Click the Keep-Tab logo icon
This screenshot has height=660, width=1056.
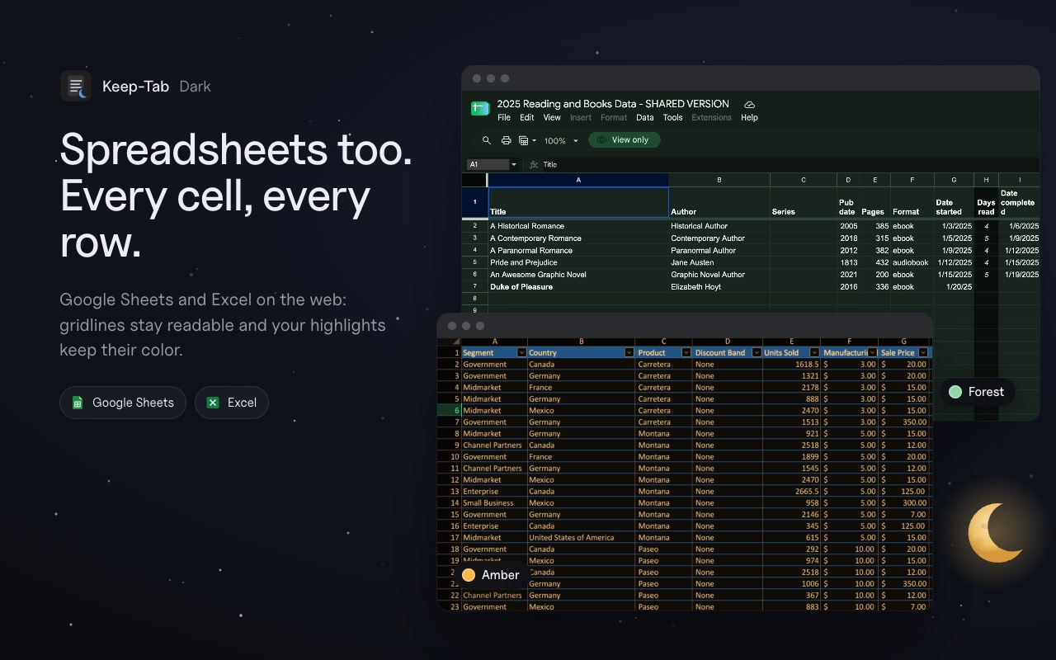click(x=76, y=86)
